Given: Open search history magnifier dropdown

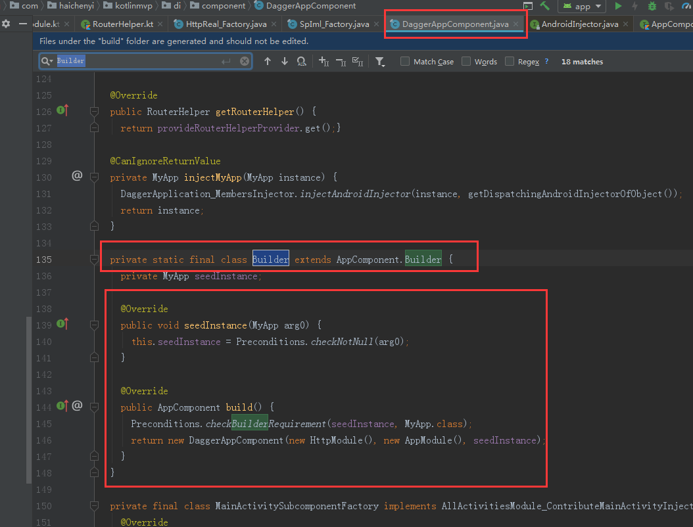Looking at the screenshot, I should [47, 61].
